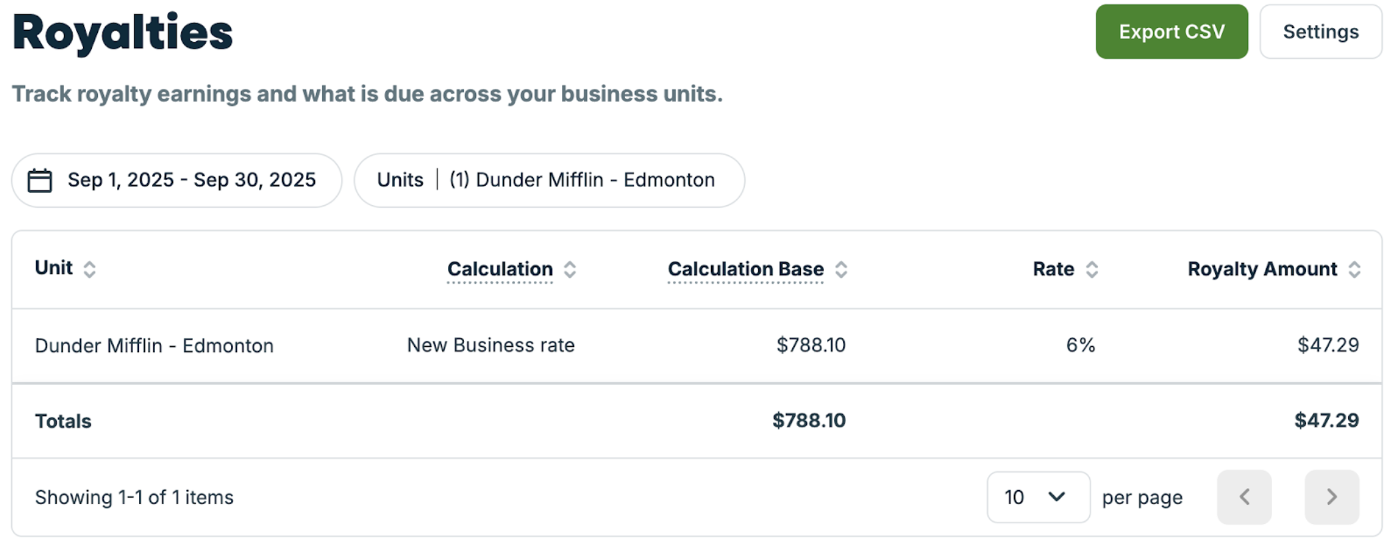Click the New Business rate cell

tap(491, 345)
